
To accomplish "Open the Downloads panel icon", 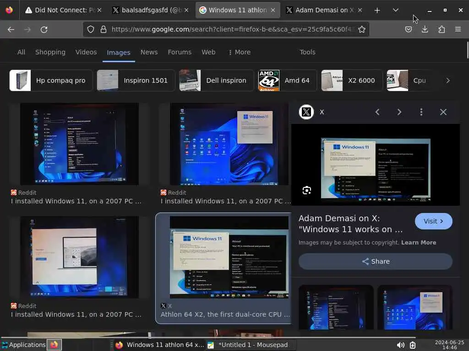I will 425,29.
